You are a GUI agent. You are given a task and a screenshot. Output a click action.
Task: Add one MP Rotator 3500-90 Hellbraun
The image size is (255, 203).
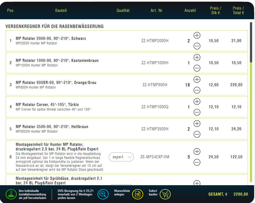tap(197, 124)
